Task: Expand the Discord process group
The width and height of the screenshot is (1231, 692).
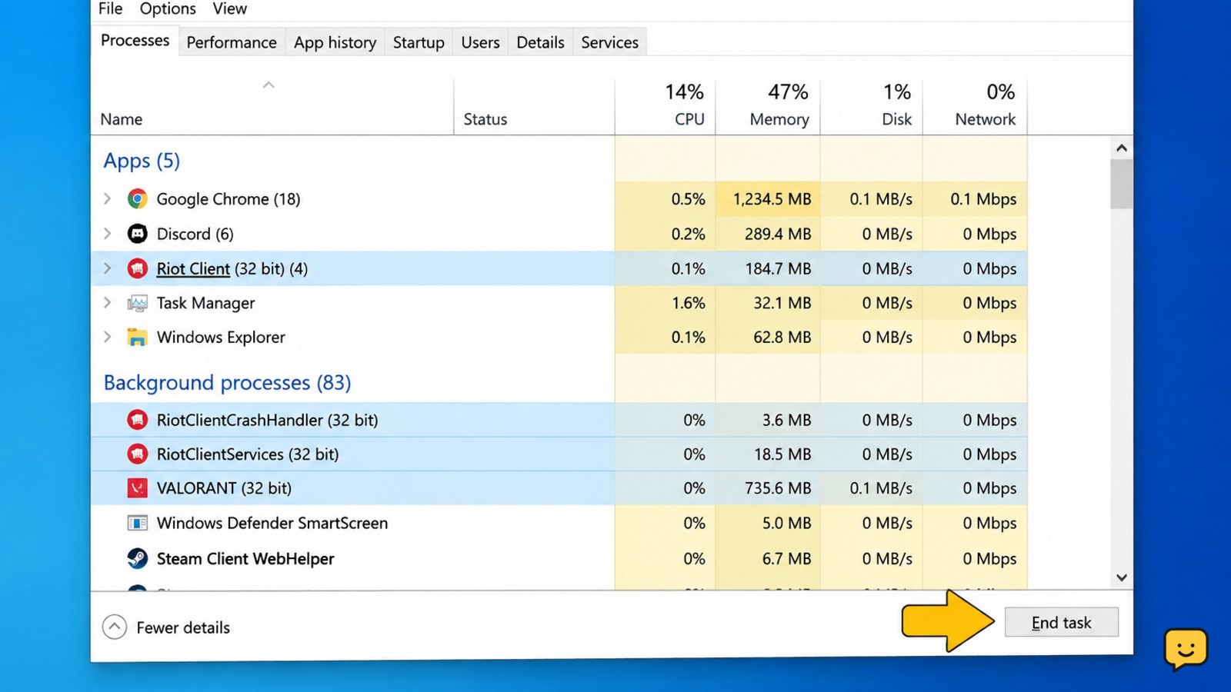Action: coord(108,234)
